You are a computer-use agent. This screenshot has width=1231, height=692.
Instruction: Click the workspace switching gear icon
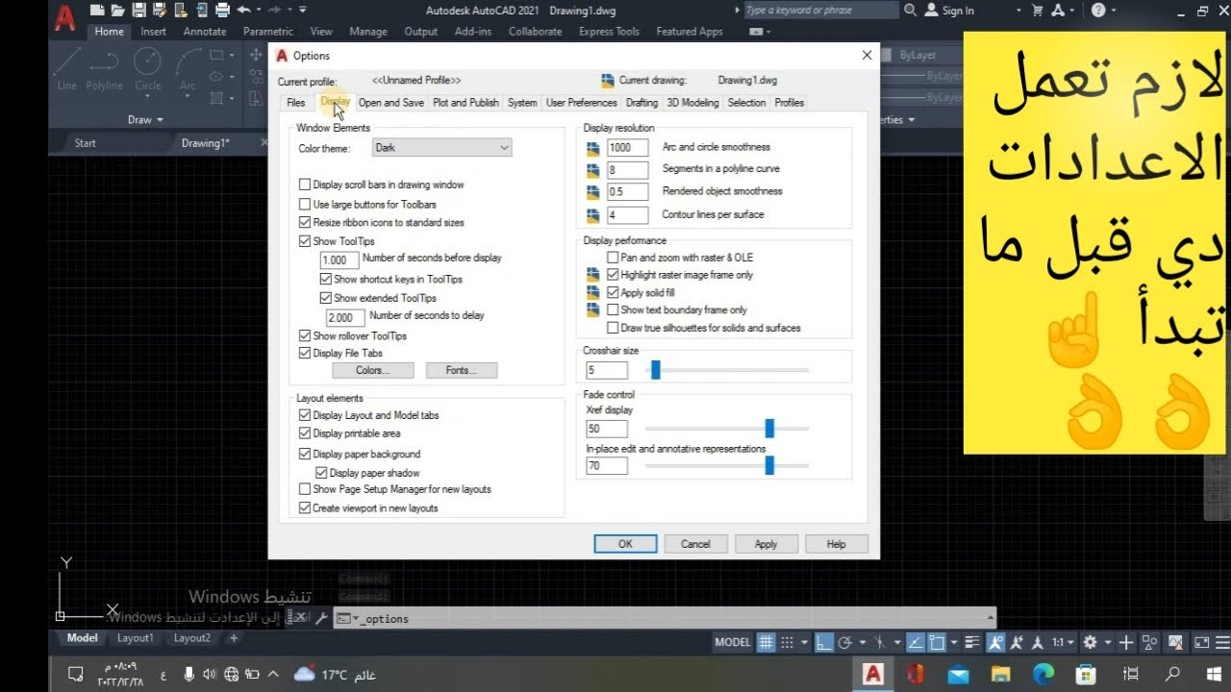pos(1090,642)
